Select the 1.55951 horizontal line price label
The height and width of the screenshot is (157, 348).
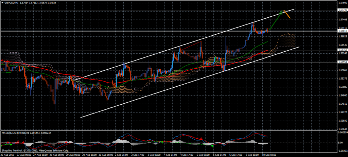342,62
